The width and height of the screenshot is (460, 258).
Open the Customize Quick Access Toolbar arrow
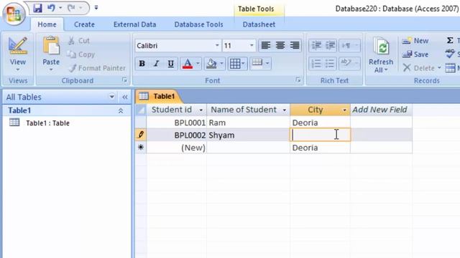[96, 8]
